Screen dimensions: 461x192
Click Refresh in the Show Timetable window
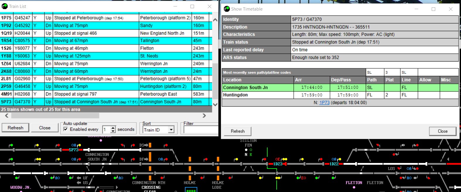tap(238, 131)
